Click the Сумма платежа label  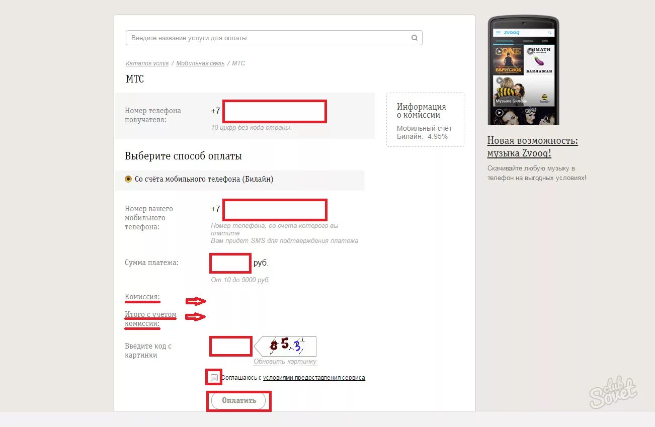151,263
